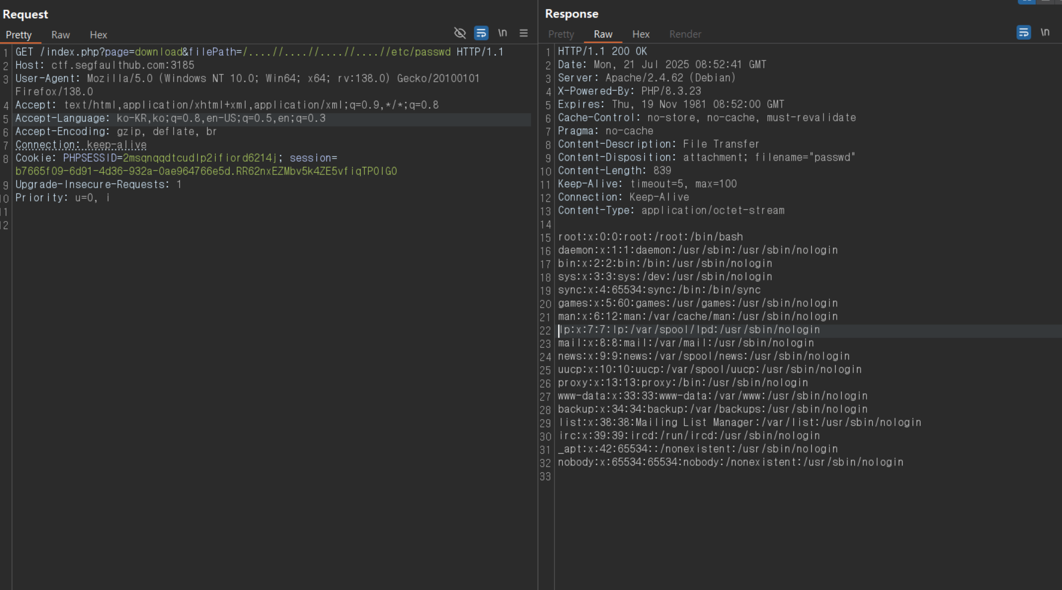The image size is (1062, 590).
Task: Click the Host: ctf.segfaulthub.com:3185 header line
Action: point(105,65)
